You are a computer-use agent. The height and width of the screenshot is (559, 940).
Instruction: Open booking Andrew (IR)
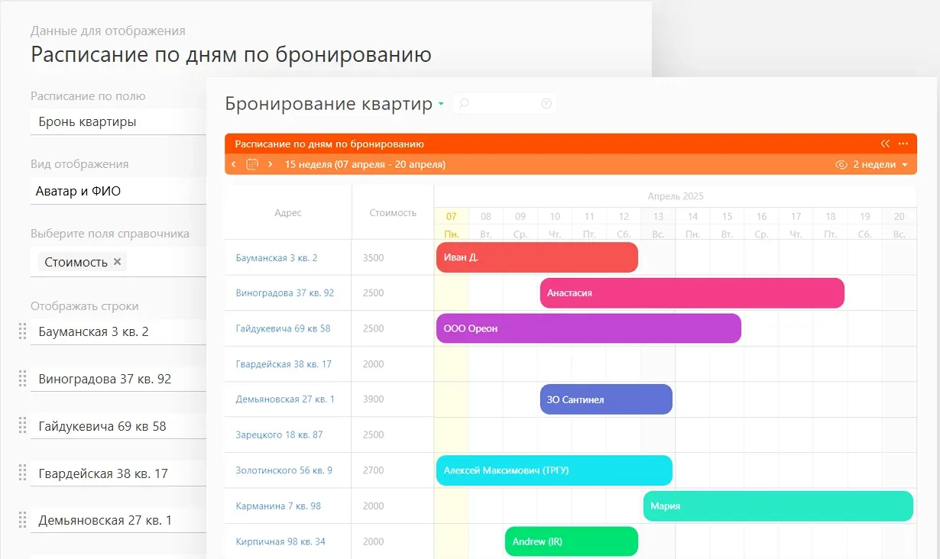[571, 541]
